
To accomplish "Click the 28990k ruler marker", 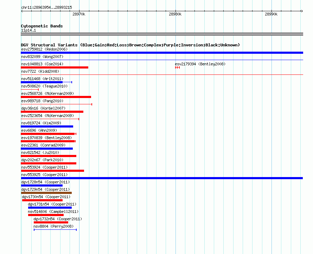I will tap(271, 14).
